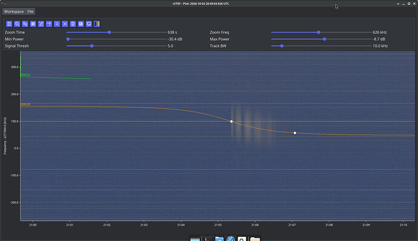
Task: Open the File menu
Action: (30, 11)
